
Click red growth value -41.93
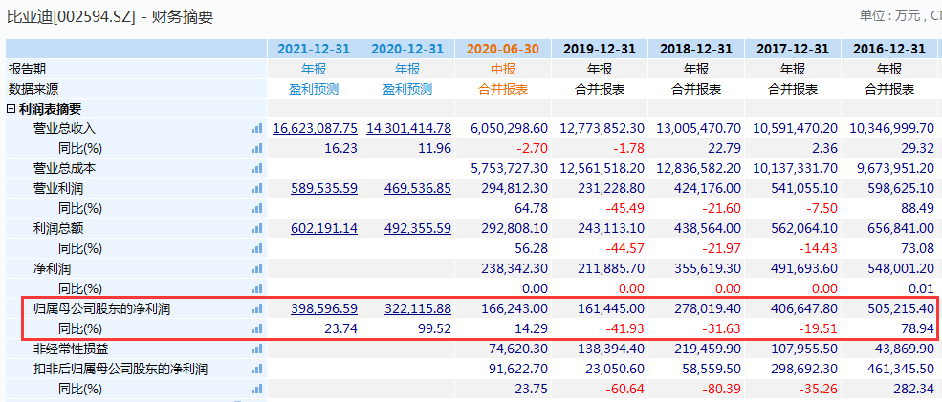(x=626, y=328)
